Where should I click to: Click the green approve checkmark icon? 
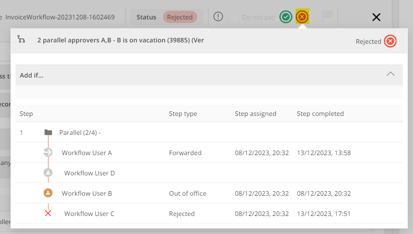[285, 17]
